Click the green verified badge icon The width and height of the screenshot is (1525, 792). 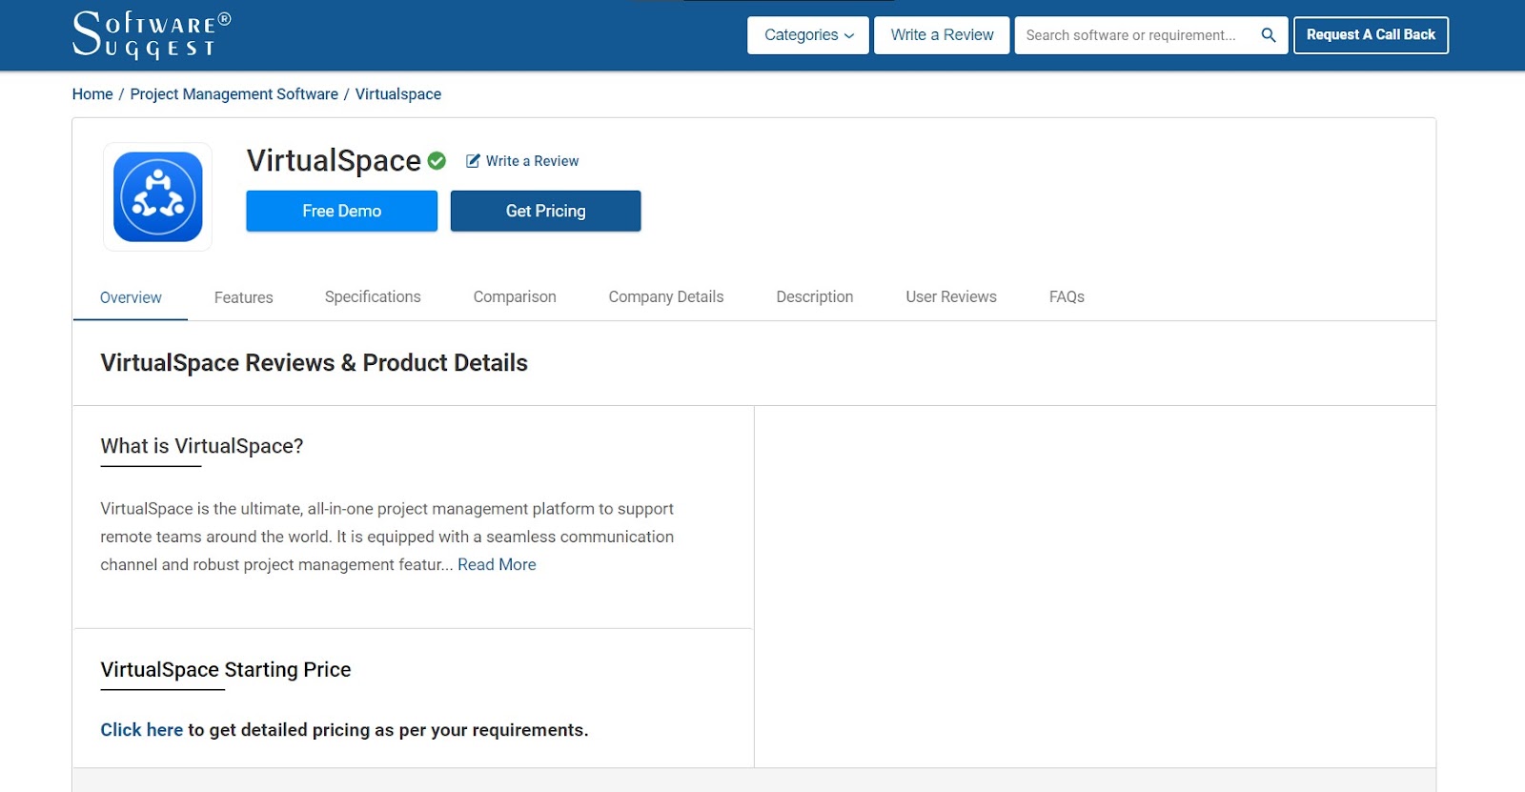(x=437, y=161)
